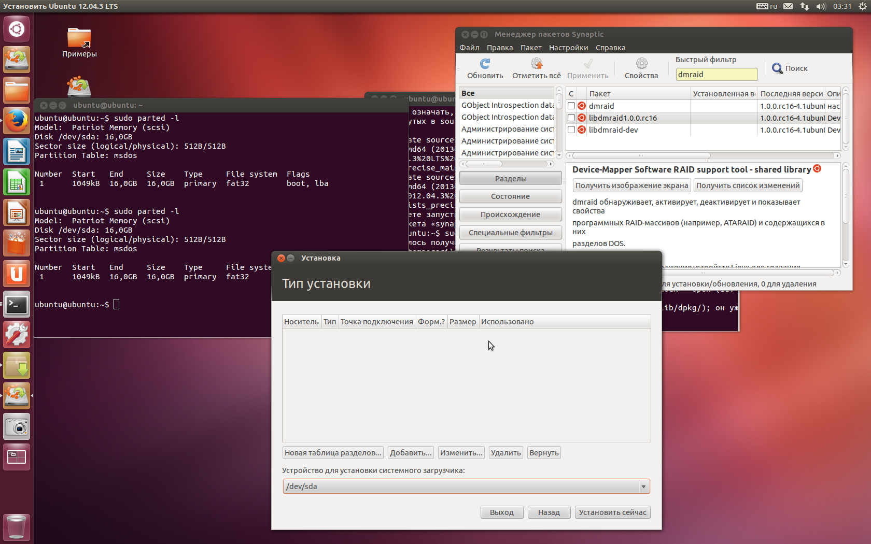This screenshot has height=544, width=871.
Task: Click Точка подключения column header
Action: 376,322
